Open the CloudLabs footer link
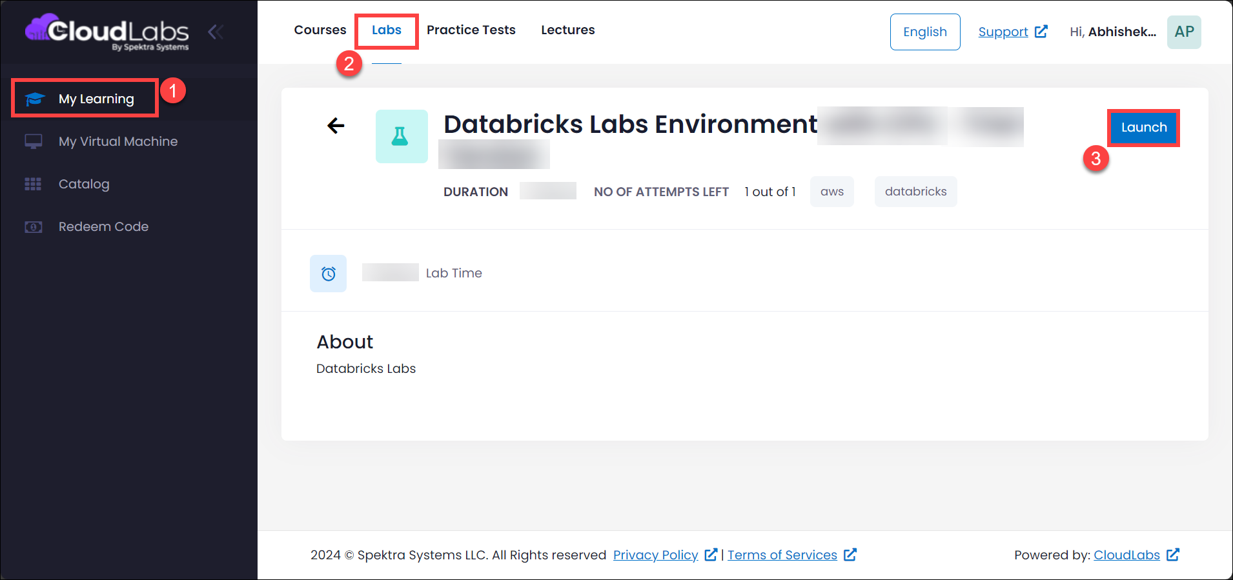Image resolution: width=1233 pixels, height=580 pixels. click(x=1126, y=555)
